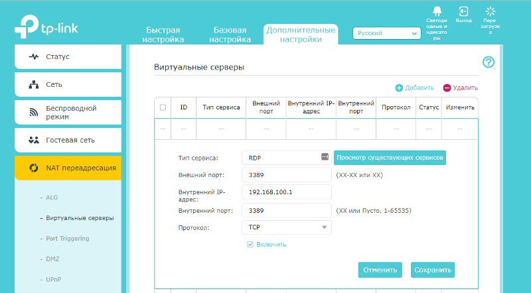Image resolution: width=531 pixels, height=293 pixels.
Task: Click the Внутренний порт column header
Action: pos(356,107)
